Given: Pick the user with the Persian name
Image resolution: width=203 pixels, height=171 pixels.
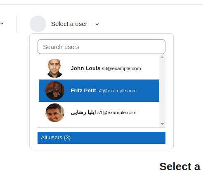Looking at the screenshot, I should pyautogui.click(x=99, y=112).
